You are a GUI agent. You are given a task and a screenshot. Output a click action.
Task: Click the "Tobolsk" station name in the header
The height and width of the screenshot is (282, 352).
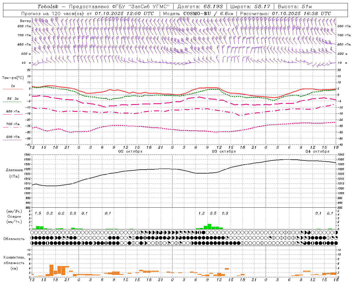(x=48, y=7)
